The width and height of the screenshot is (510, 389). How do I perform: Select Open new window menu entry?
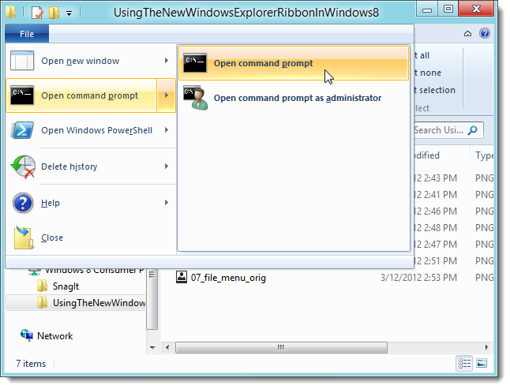[91, 61]
